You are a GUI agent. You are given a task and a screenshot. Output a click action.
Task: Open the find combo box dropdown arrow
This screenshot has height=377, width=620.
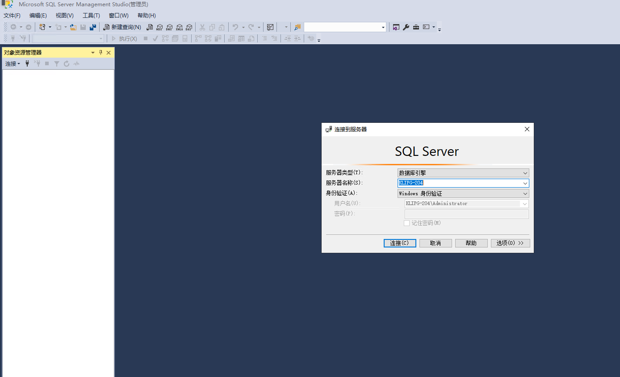tap(383, 27)
